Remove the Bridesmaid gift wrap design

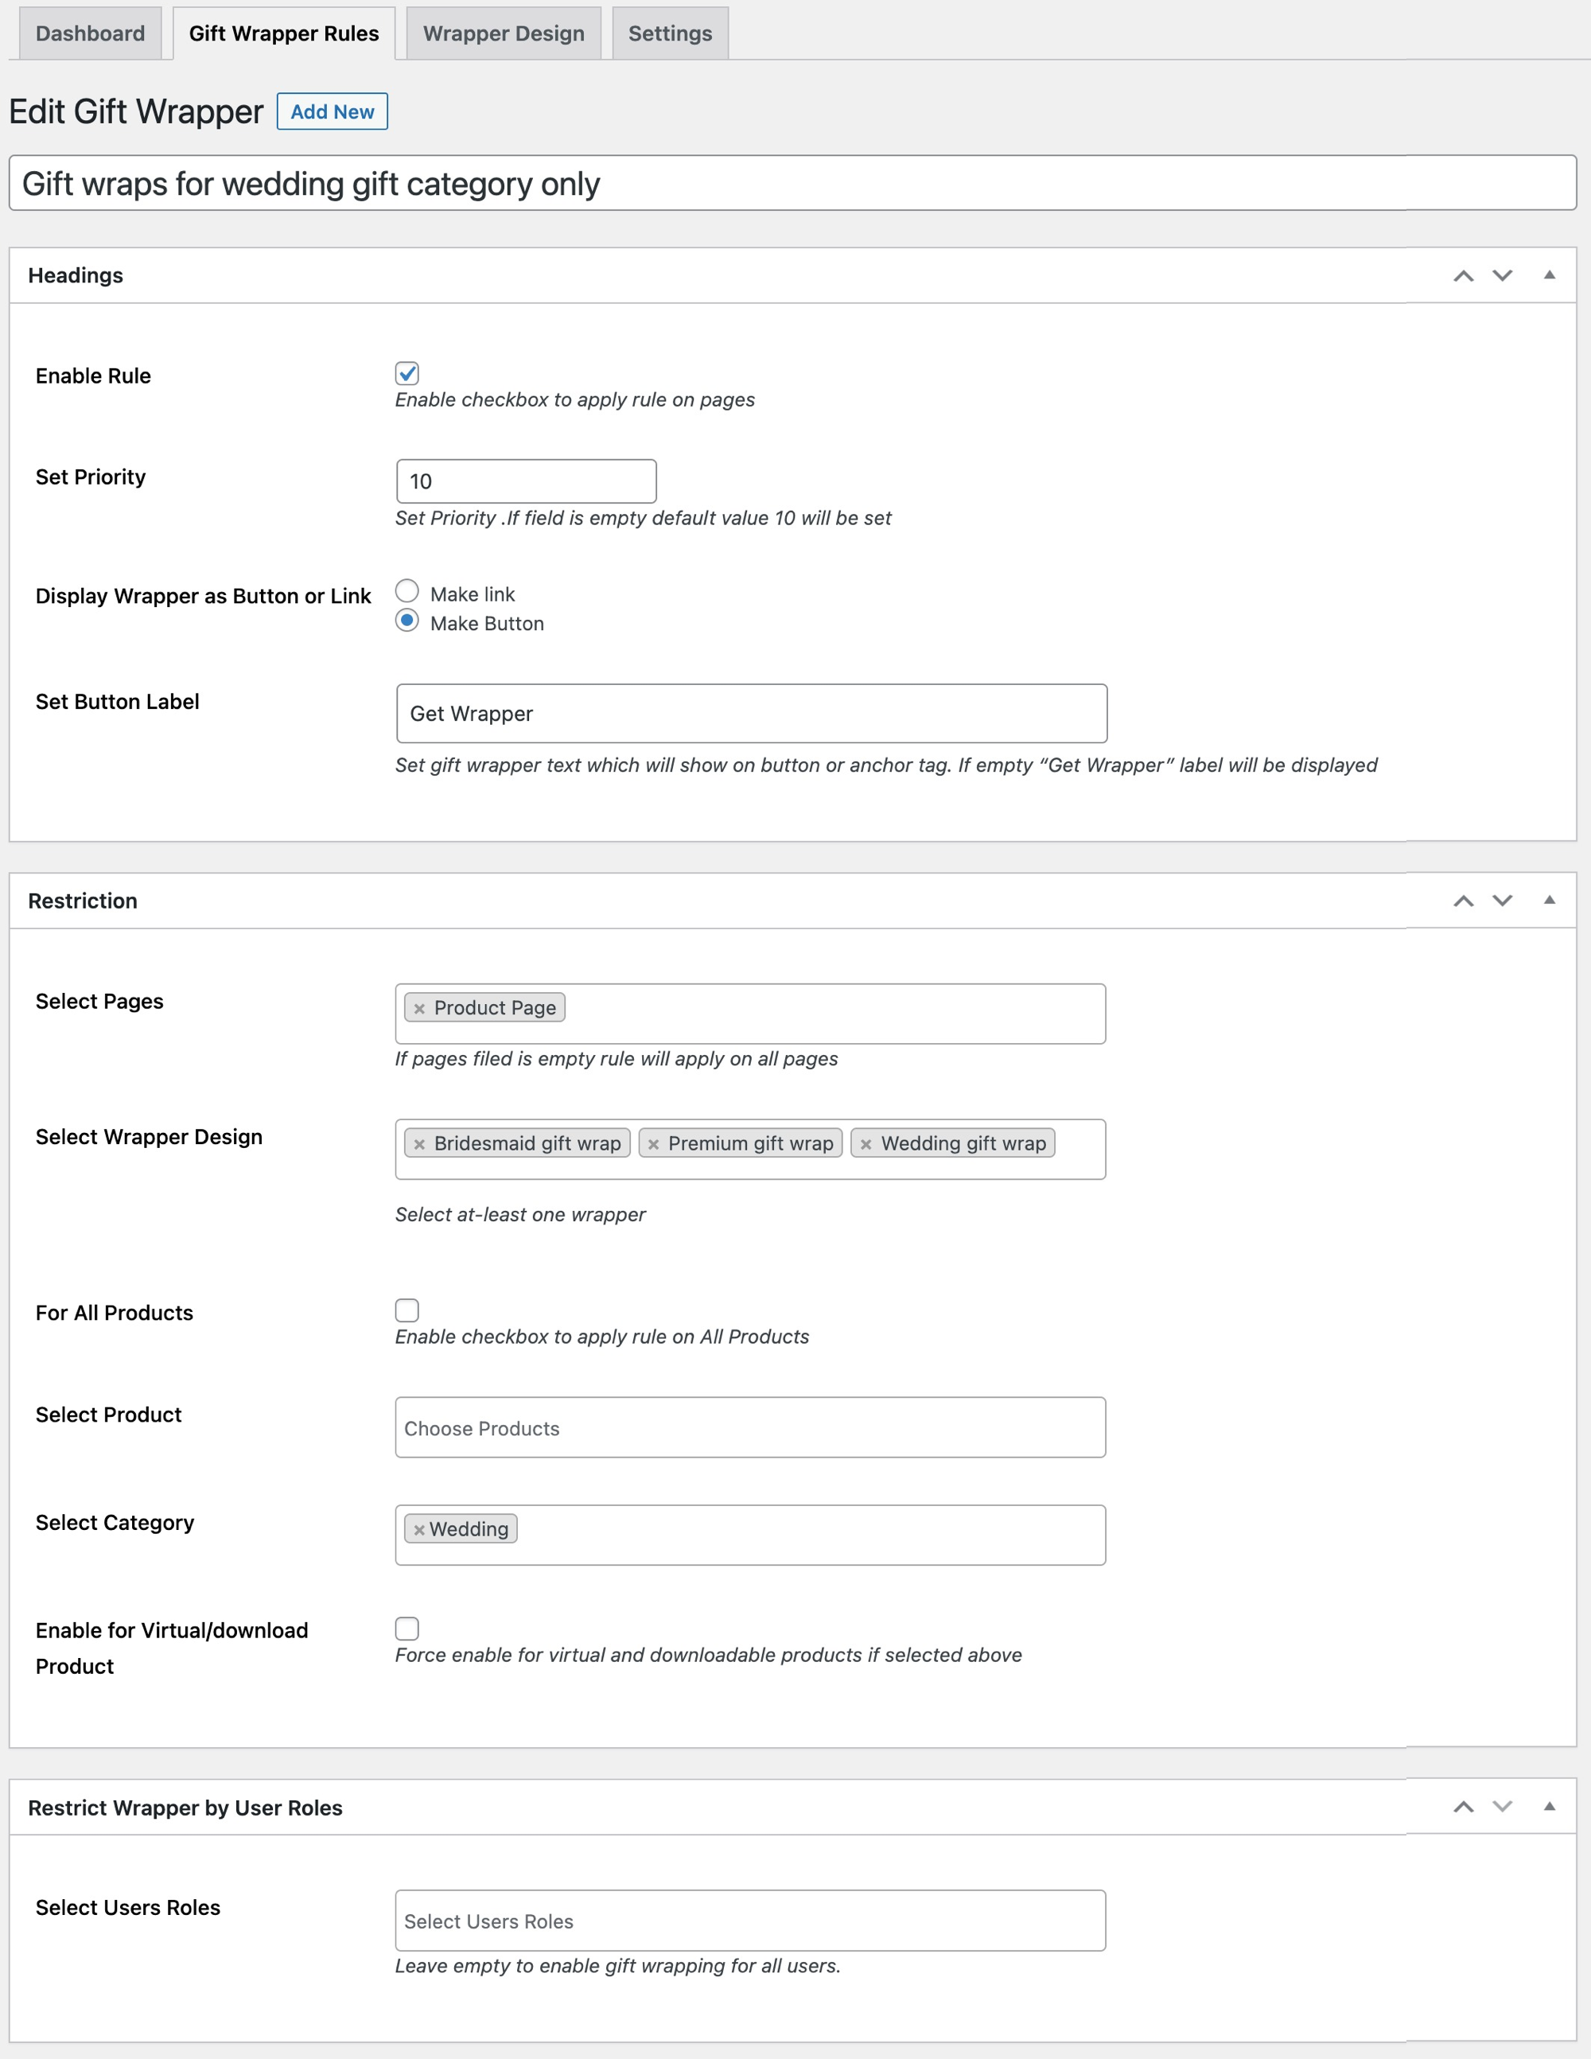coord(420,1143)
